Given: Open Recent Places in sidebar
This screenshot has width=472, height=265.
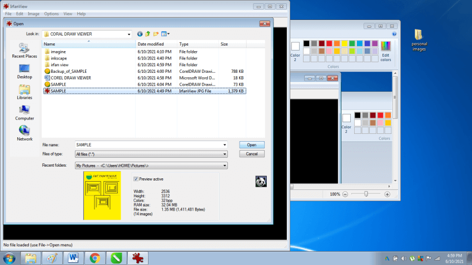Looking at the screenshot, I should (24, 51).
